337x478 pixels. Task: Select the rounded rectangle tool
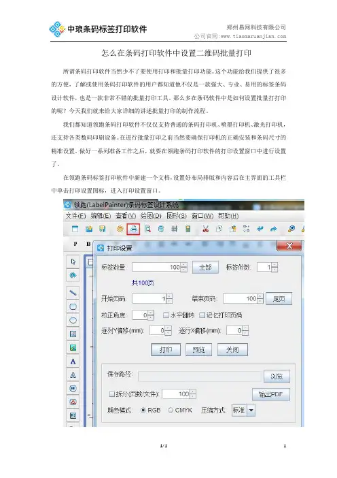[73, 306]
